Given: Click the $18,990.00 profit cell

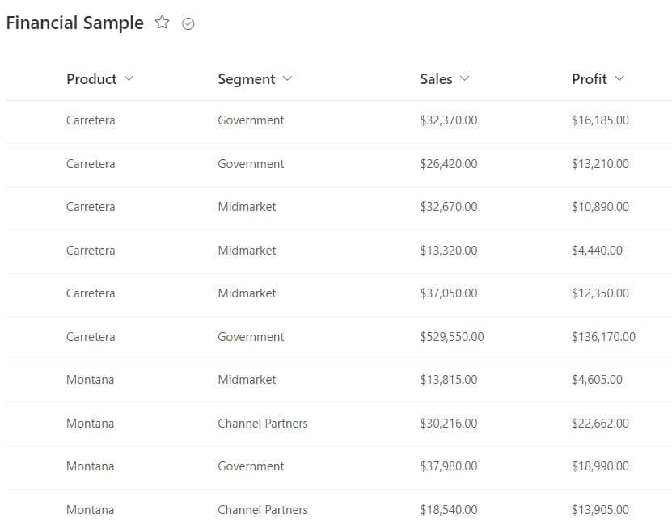Looking at the screenshot, I should [x=600, y=466].
